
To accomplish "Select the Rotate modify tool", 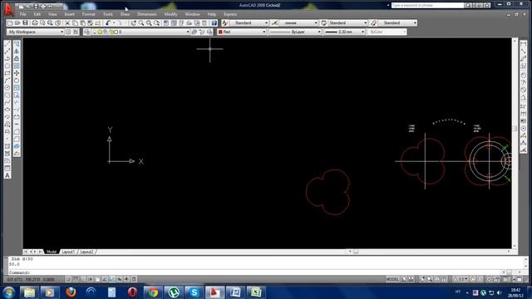I will tap(17, 81).
